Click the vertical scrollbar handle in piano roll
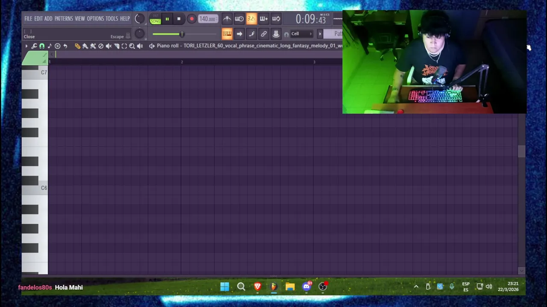The image size is (547, 307). [521, 151]
